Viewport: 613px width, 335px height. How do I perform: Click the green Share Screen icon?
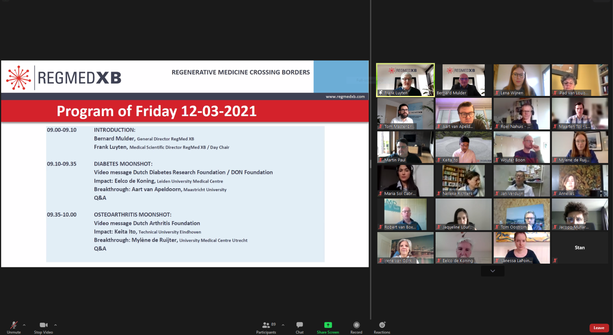[328, 325]
